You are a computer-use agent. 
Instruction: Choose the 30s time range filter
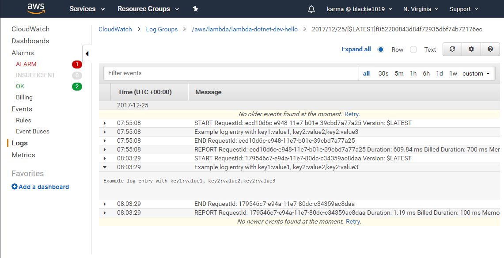coord(383,73)
